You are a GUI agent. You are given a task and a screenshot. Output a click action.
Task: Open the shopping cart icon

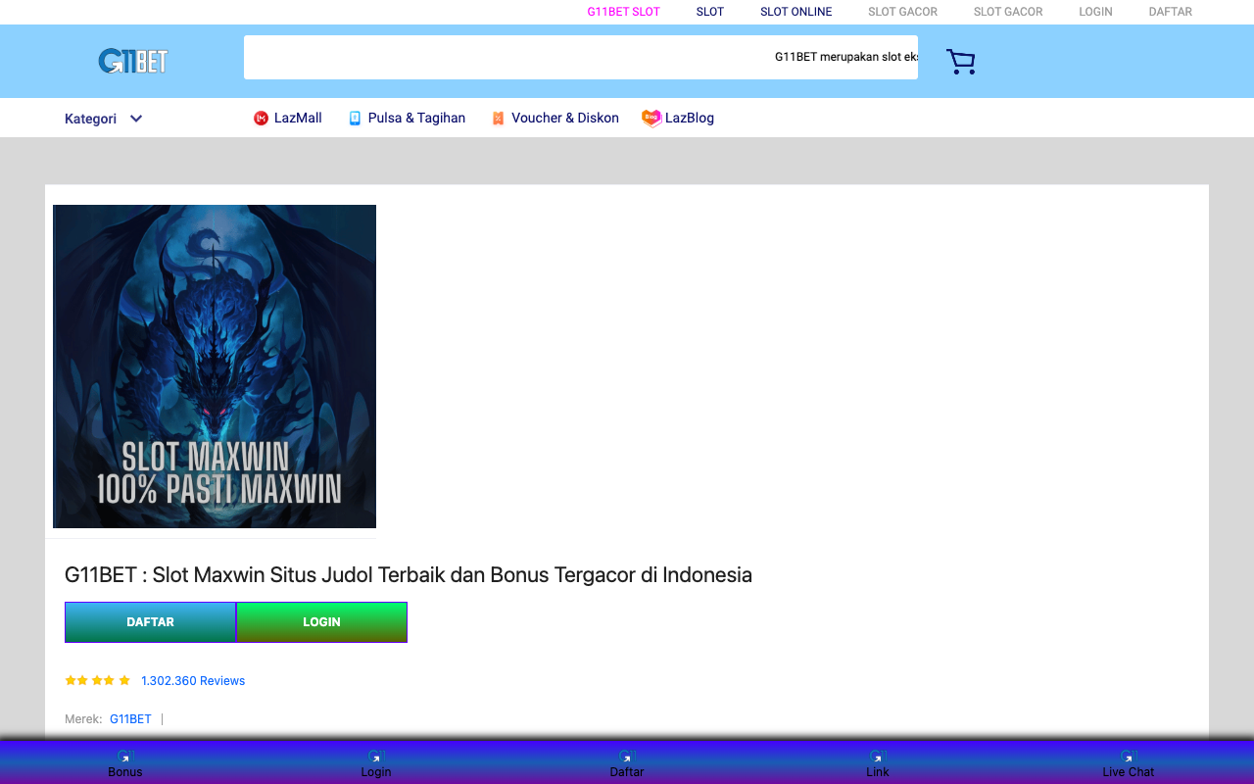click(960, 62)
